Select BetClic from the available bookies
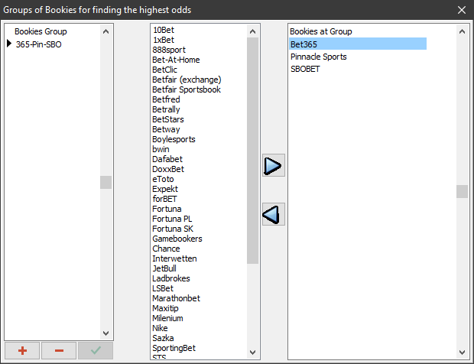The height and width of the screenshot is (364, 474). click(164, 70)
